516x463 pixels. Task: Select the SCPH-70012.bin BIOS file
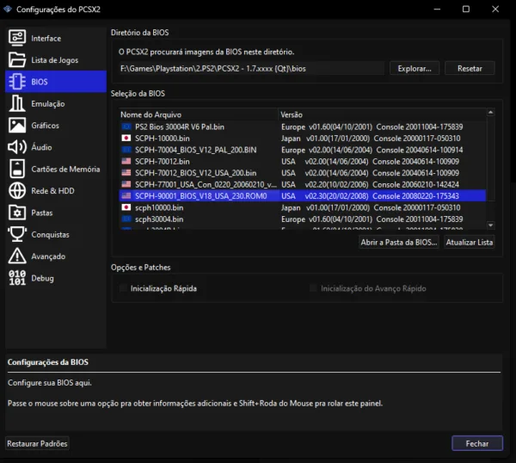(303, 161)
